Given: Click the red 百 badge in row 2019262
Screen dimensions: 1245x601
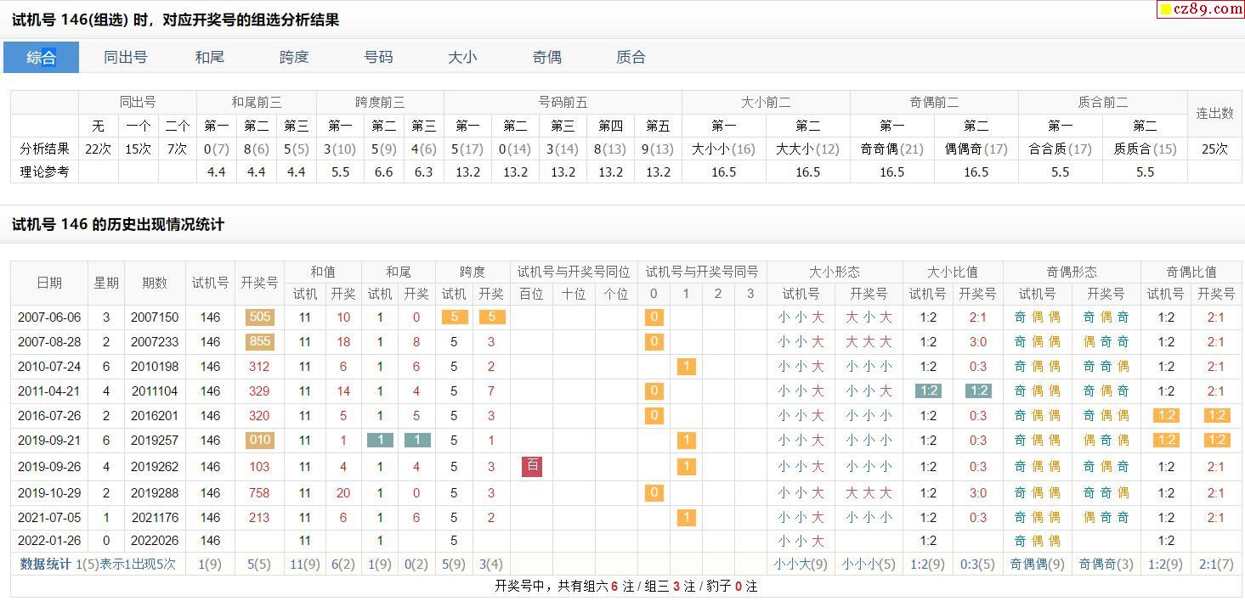Looking at the screenshot, I should pyautogui.click(x=532, y=466).
